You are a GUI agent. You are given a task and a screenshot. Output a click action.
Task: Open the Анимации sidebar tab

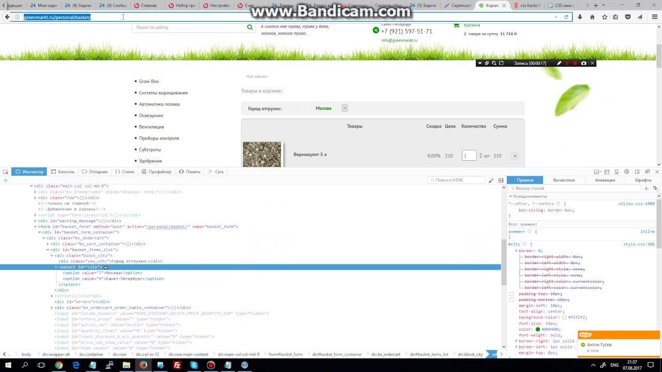[605, 180]
